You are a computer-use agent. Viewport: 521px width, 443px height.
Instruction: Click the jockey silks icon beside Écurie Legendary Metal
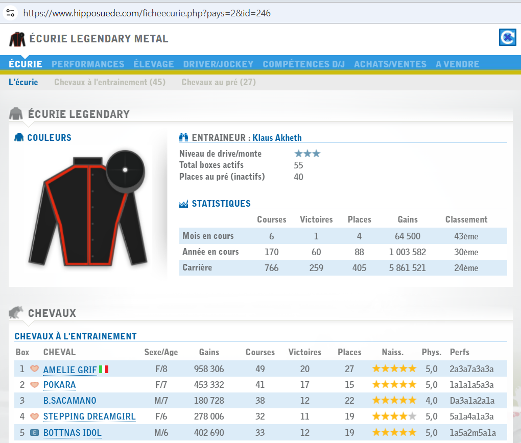coord(17,39)
